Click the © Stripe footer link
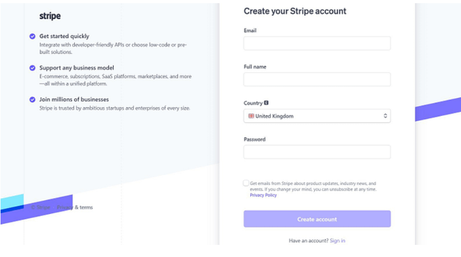This screenshot has height=257, width=461. coord(41,207)
